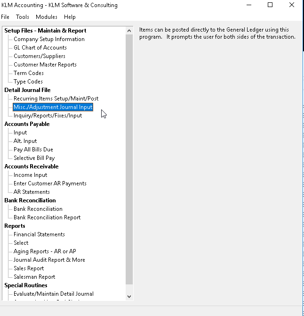Open the Modules menu

click(x=47, y=17)
